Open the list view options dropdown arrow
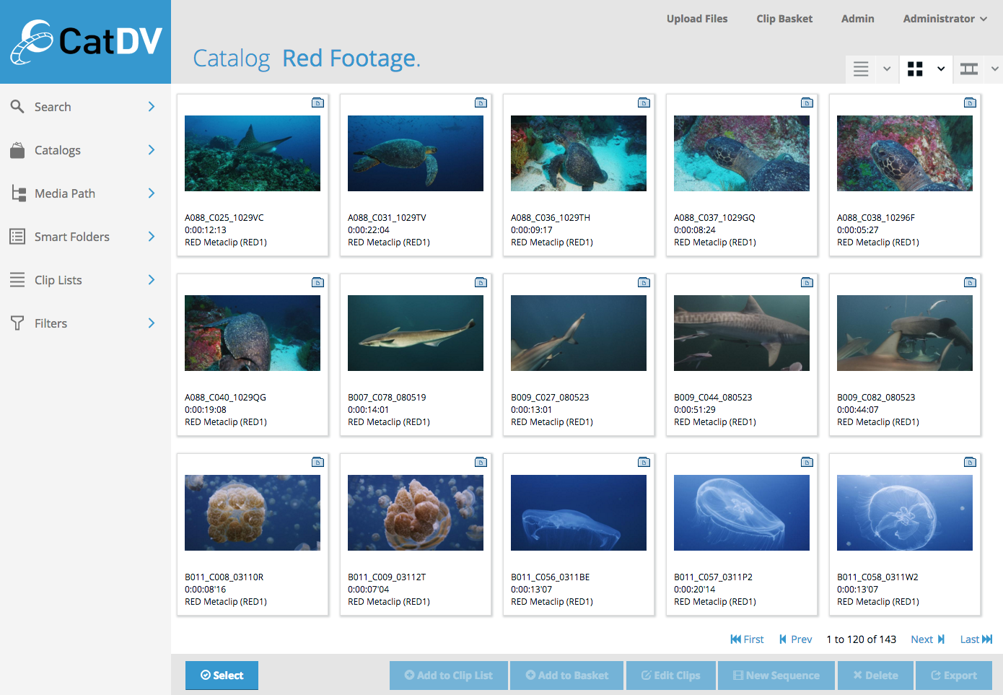Viewport: 1003px width, 695px height. click(x=887, y=69)
